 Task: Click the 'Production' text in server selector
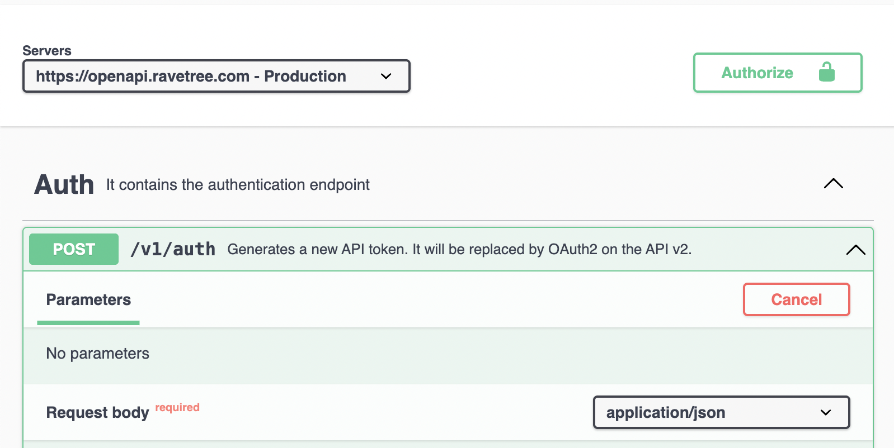[305, 76]
